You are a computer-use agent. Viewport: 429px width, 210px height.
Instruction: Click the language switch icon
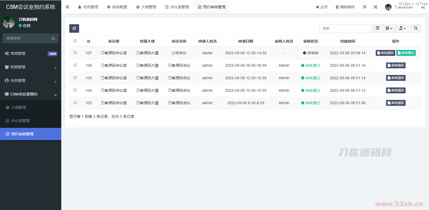pos(364,7)
